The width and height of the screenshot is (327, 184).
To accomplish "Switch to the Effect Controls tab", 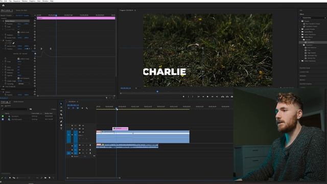I will (x=6, y=10).
